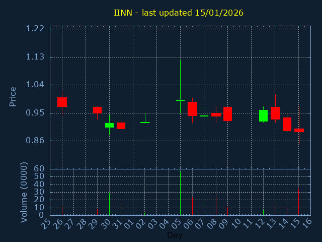
Task: Click the Price axis label
Action: tap(13, 96)
